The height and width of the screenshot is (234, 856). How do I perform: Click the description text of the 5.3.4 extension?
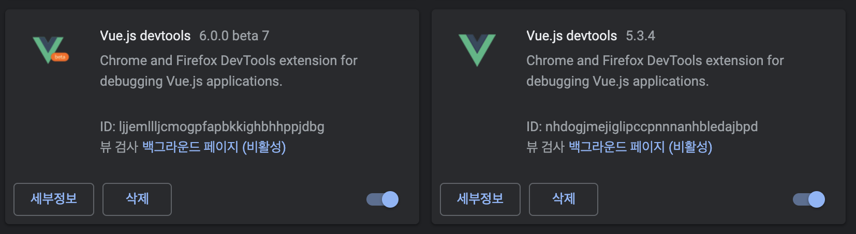pyautogui.click(x=655, y=71)
